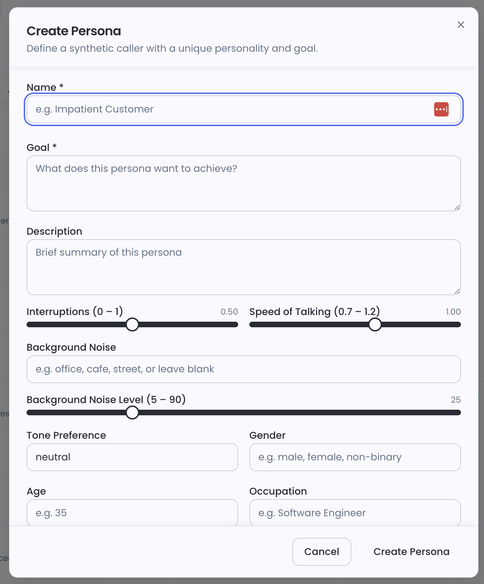Click the Speed of Talking value 1.00
This screenshot has width=484, height=584.
453,312
